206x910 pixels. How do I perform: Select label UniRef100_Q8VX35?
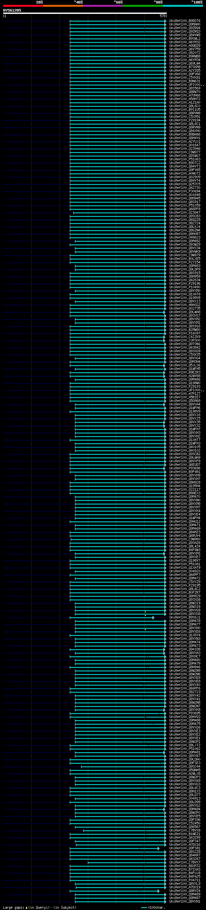[x=184, y=422]
